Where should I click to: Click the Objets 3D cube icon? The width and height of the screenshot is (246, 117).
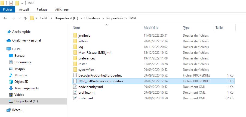11,82
